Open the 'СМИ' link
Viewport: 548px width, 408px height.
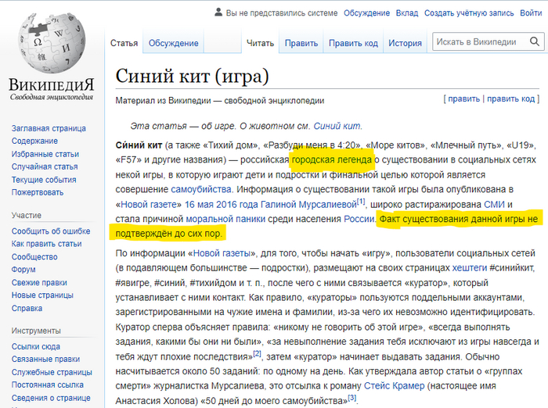pos(494,204)
